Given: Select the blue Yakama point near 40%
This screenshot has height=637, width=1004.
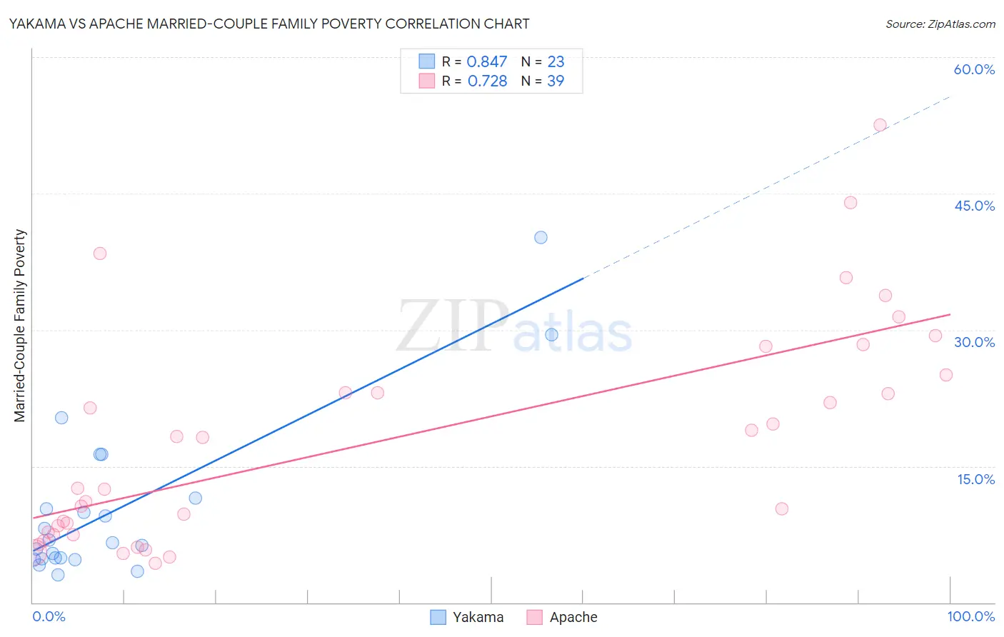Looking at the screenshot, I should pos(541,237).
